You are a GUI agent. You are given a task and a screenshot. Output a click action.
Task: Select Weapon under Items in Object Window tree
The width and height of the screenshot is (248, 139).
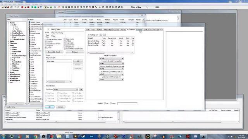(x=15, y=70)
